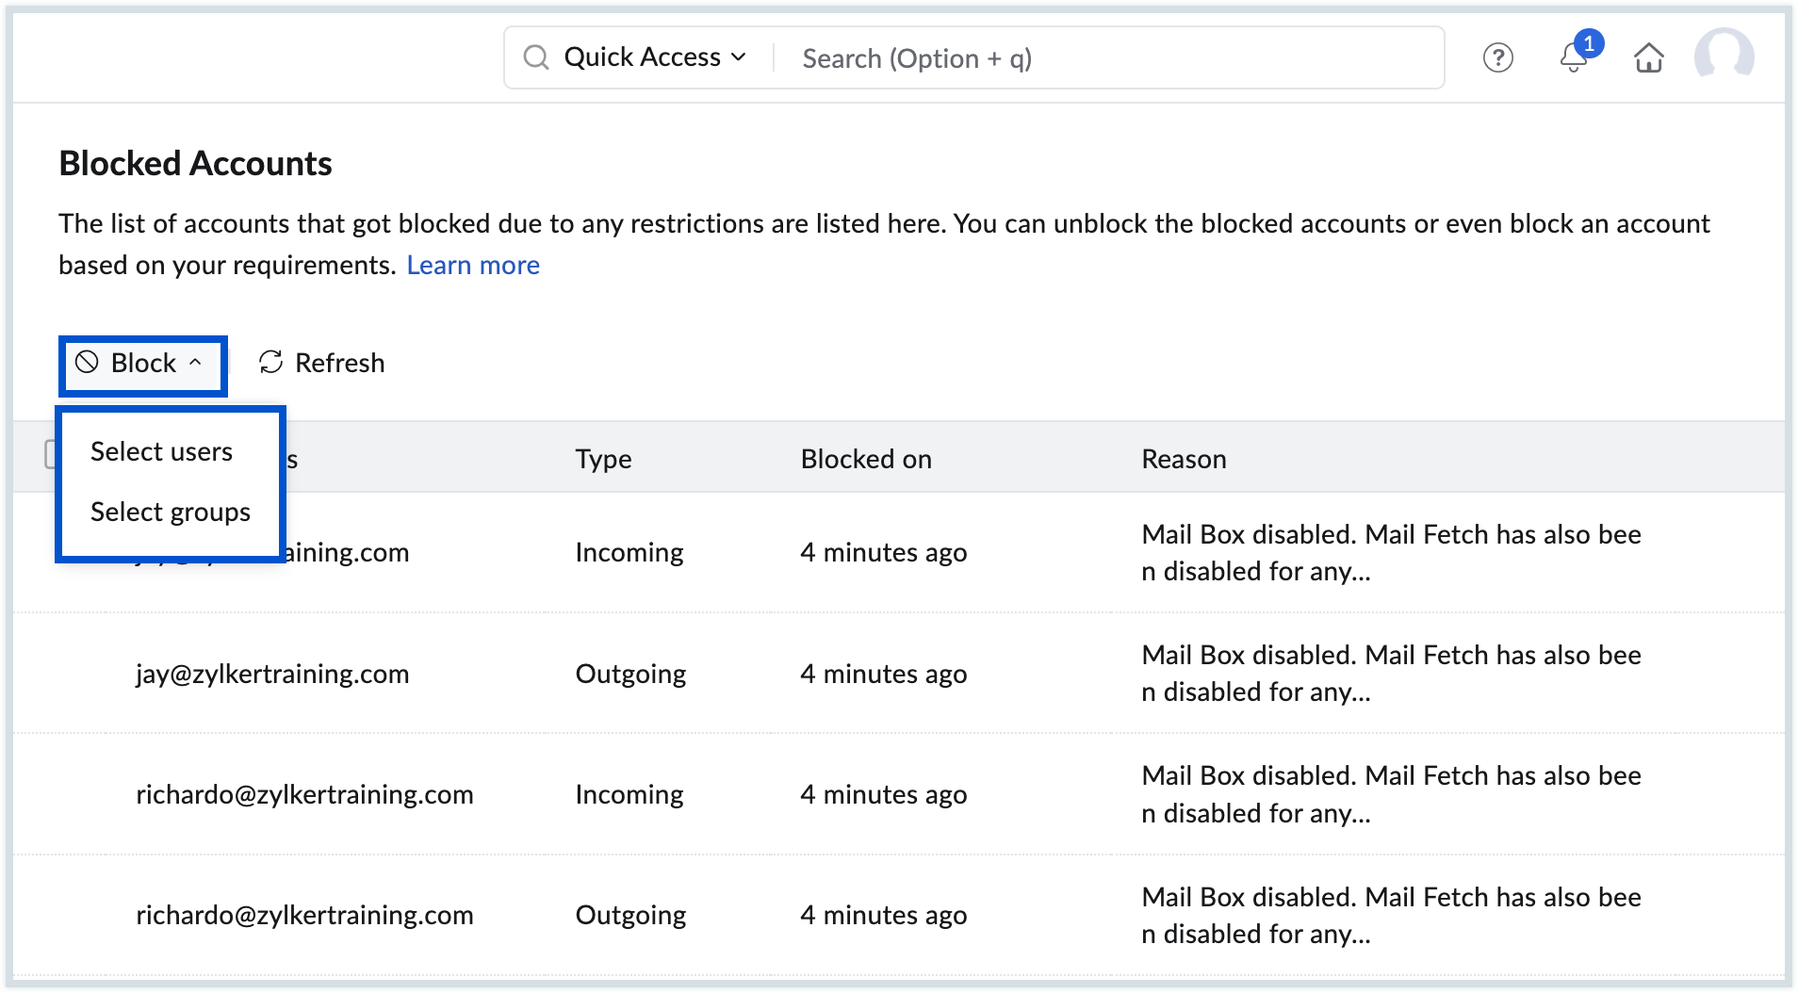Click the Refresh label to reload blocked accounts
The image size is (1798, 993).
click(339, 363)
